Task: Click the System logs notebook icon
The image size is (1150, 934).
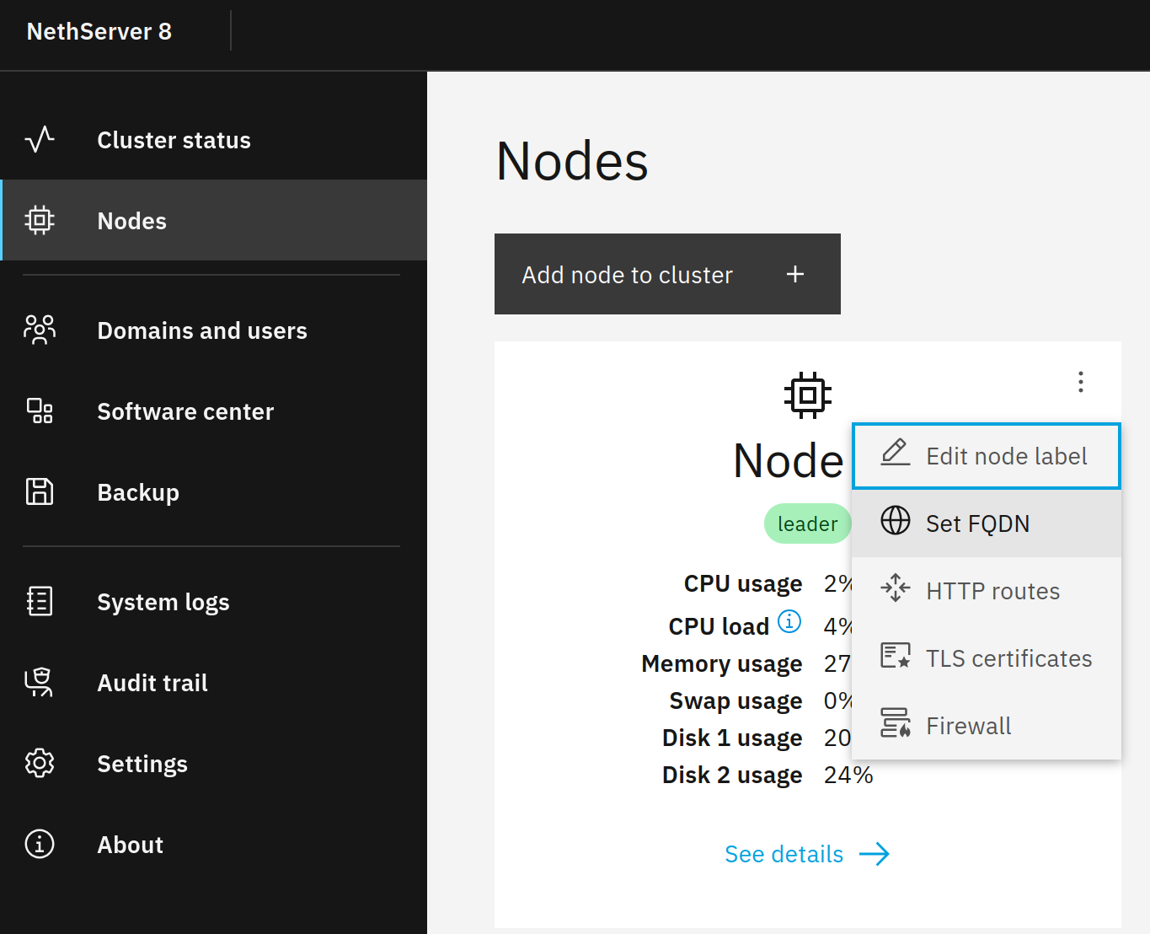Action: click(40, 601)
